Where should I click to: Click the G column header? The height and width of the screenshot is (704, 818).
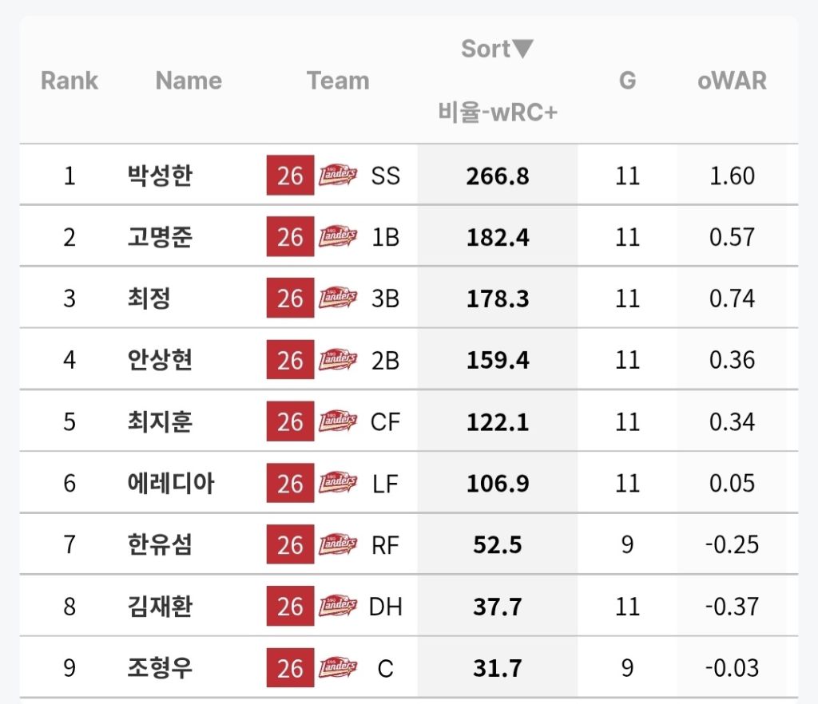tap(628, 81)
